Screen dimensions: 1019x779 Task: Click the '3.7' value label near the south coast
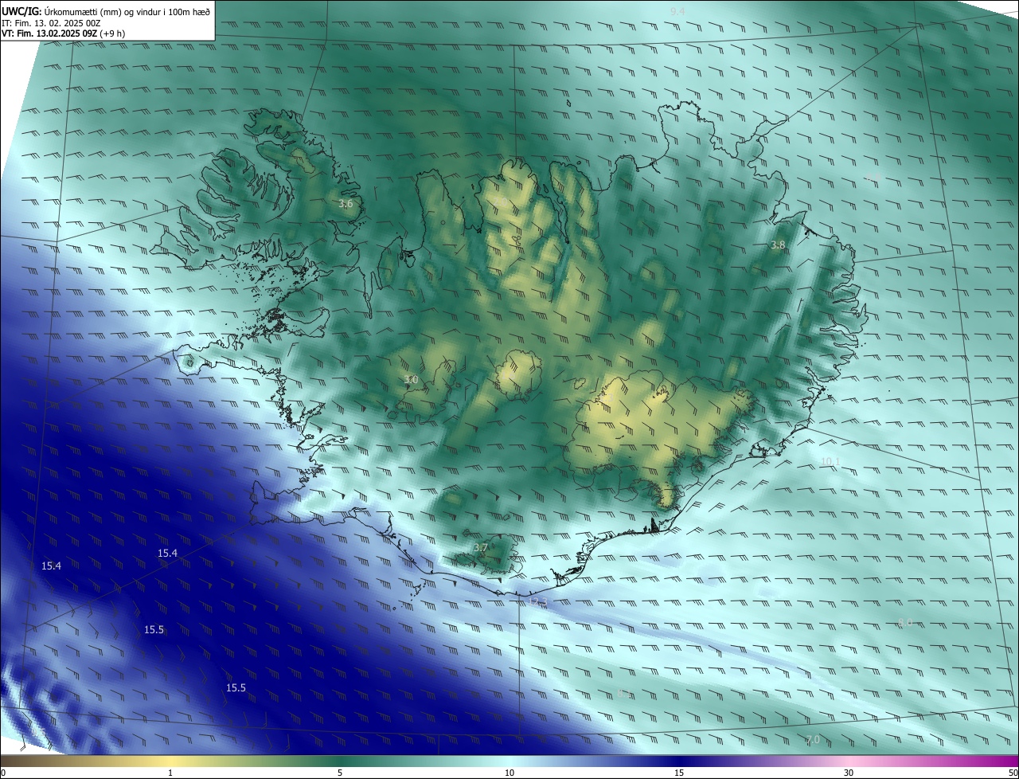(x=480, y=548)
